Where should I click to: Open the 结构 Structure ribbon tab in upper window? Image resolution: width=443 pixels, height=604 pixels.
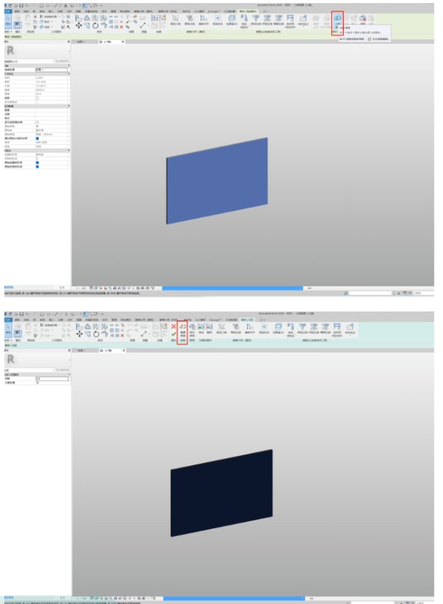(26, 11)
